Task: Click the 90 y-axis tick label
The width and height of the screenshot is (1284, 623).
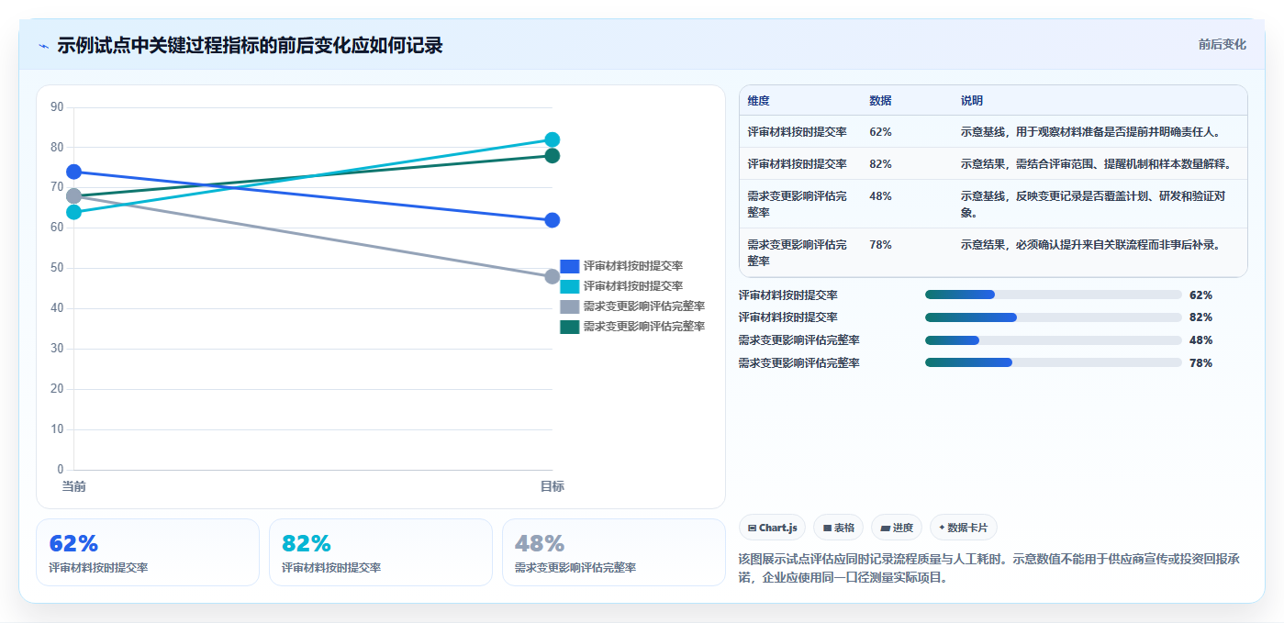Action: 57,107
